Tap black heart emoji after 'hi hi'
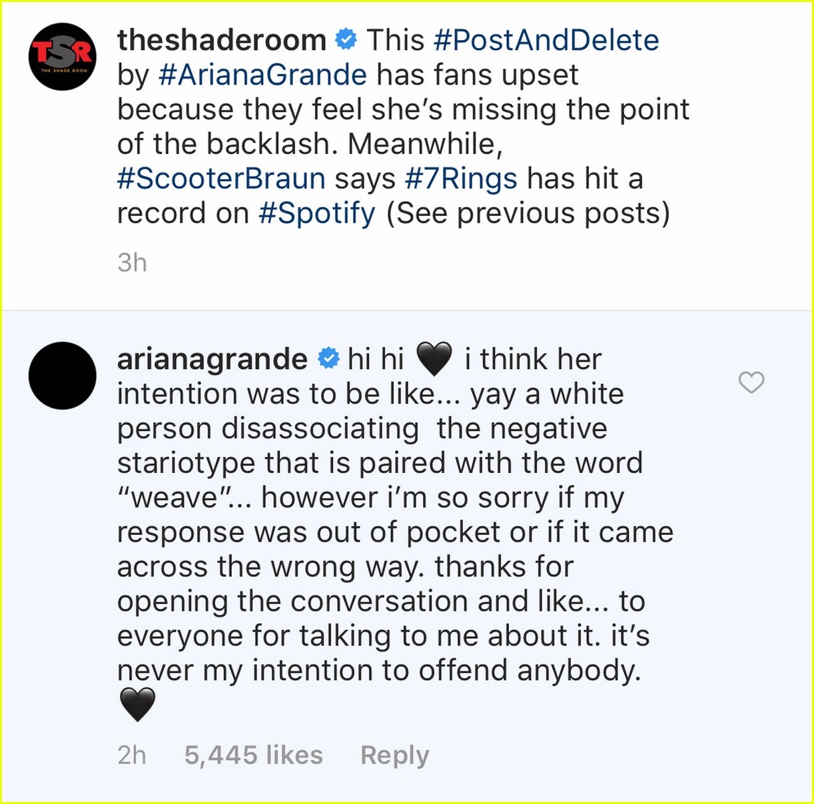 click(434, 359)
